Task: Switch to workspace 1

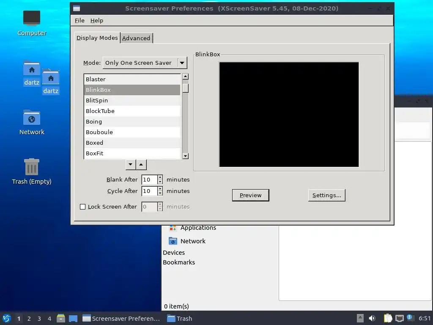Action: point(19,319)
